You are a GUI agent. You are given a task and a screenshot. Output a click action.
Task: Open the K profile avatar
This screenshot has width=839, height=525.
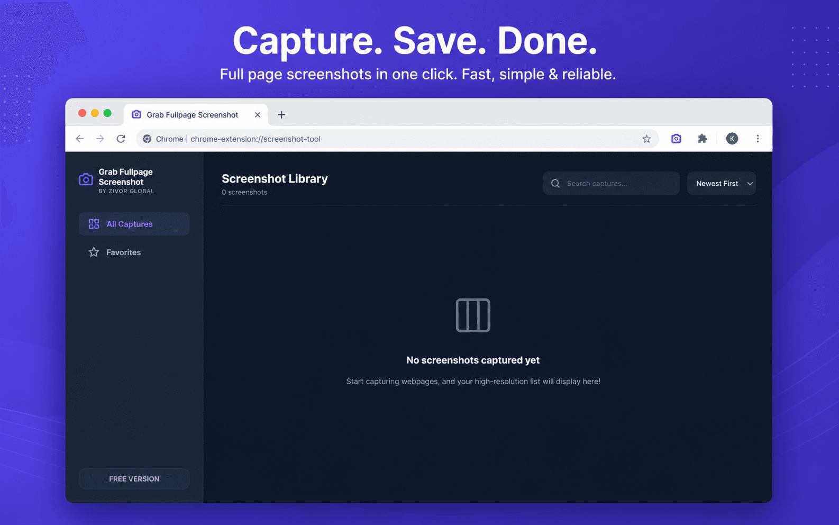pos(732,139)
